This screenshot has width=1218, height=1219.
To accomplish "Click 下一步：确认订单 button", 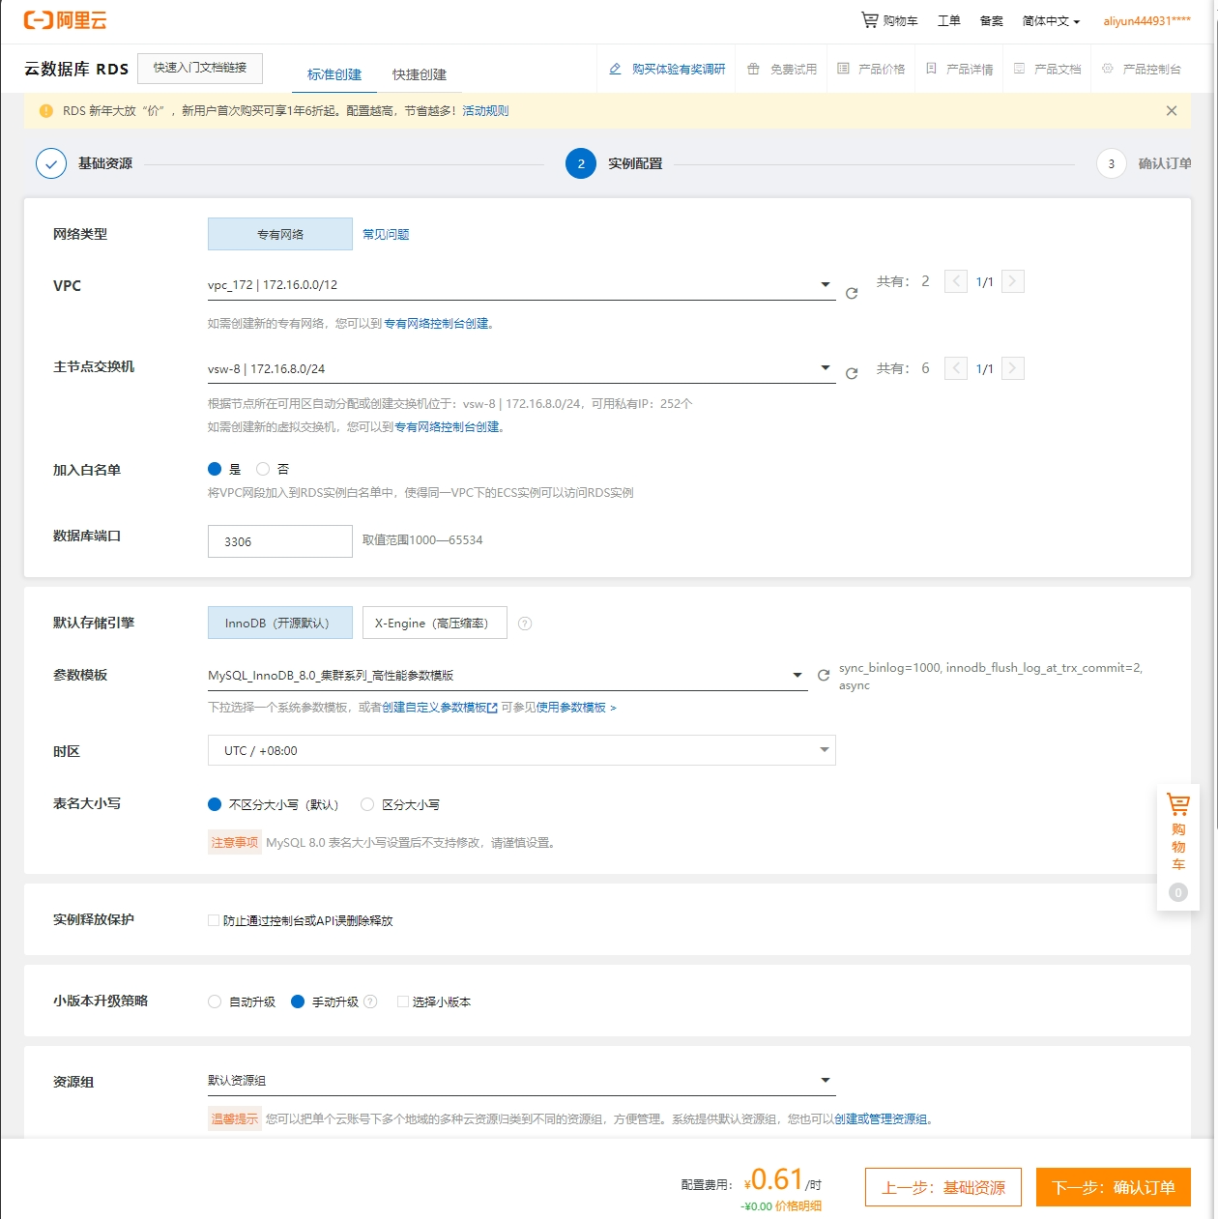I will coord(1113,1187).
